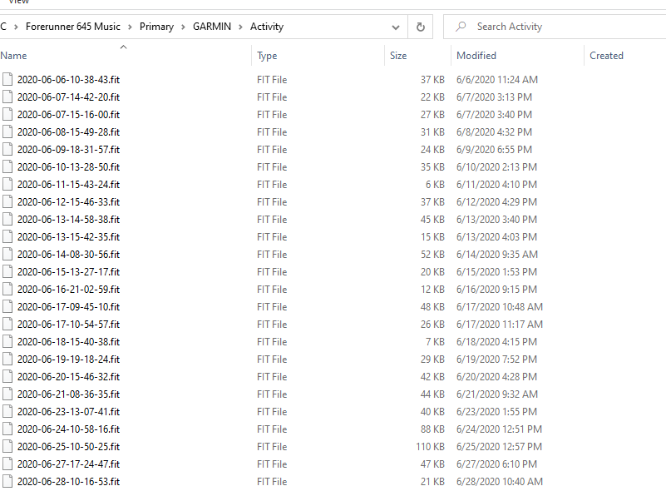Click the search magnifier icon
The width and height of the screenshot is (666, 491).
tap(461, 27)
